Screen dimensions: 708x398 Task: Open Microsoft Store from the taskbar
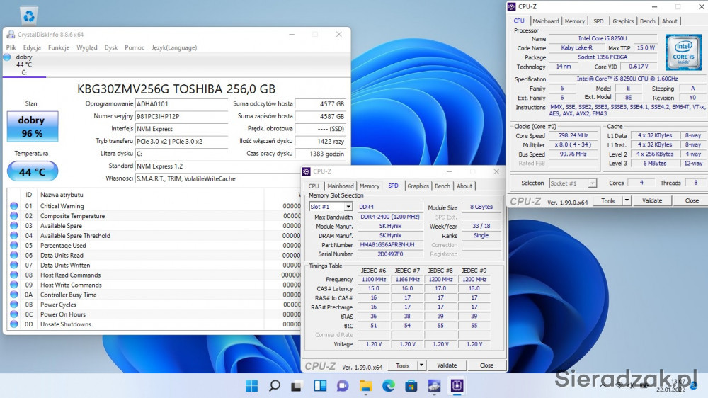coord(411,386)
